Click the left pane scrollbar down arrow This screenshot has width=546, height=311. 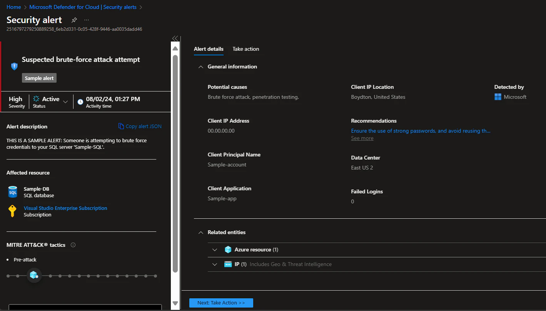coord(175,303)
